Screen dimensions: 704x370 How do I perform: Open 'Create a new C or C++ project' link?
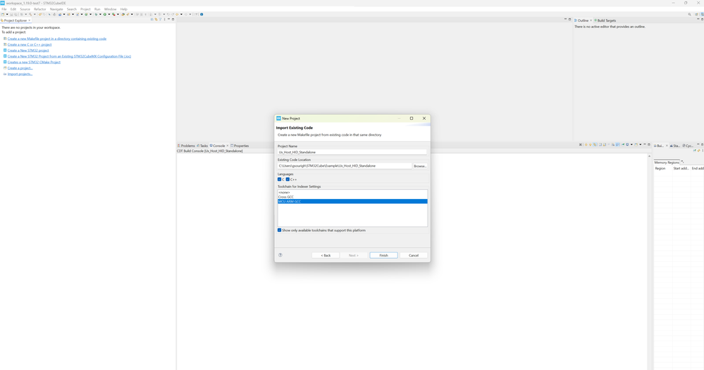[30, 44]
